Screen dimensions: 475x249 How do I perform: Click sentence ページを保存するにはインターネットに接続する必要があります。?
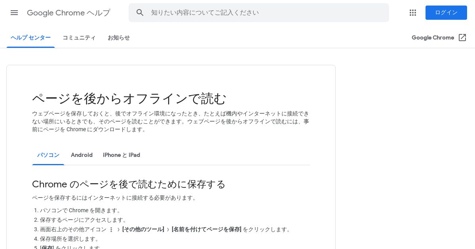click(x=115, y=198)
